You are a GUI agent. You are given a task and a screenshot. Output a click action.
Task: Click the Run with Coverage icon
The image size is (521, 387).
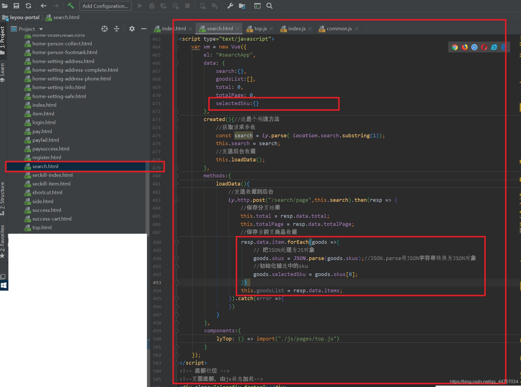[163, 6]
